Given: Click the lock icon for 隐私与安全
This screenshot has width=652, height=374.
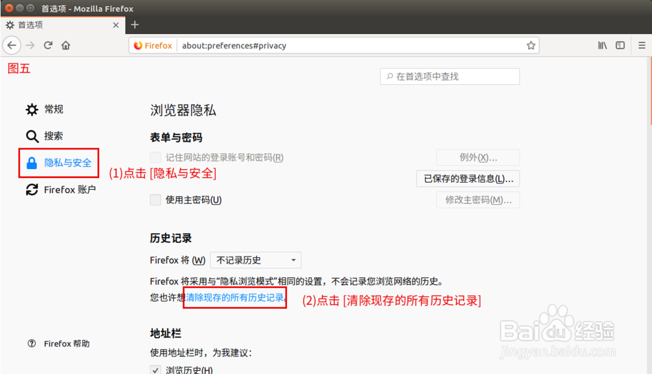Looking at the screenshot, I should coord(31,163).
